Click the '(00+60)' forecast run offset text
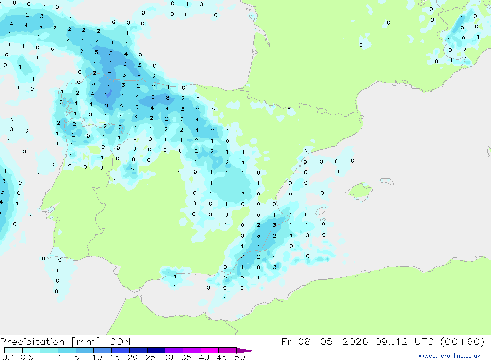The width and height of the screenshot is (491, 360). click(462, 341)
